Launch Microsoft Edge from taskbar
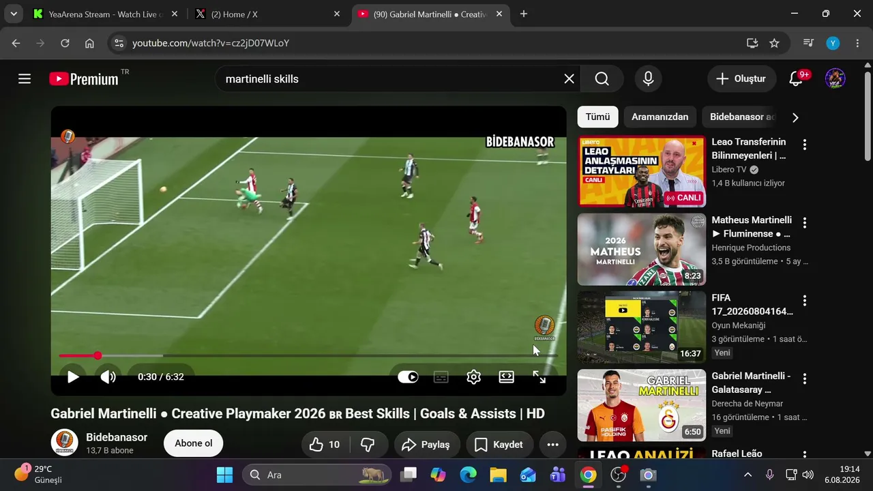873x491 pixels. (468, 475)
